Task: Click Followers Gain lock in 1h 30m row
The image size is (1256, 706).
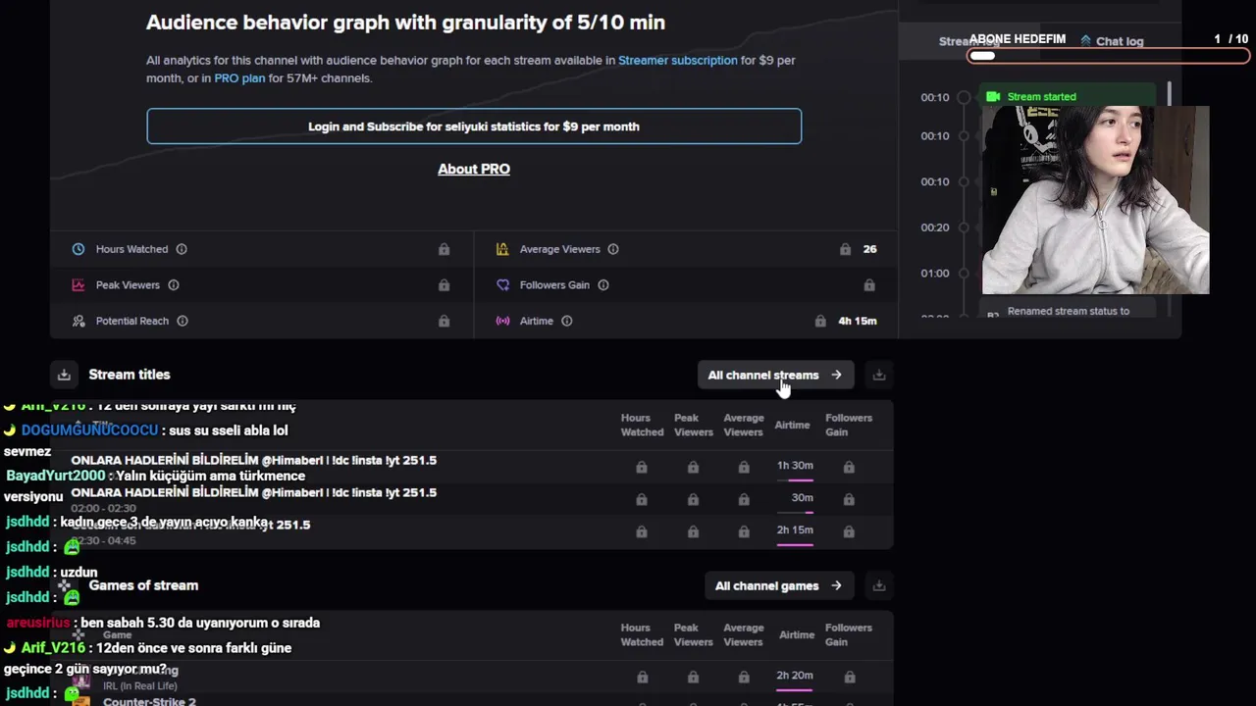Action: 849,468
